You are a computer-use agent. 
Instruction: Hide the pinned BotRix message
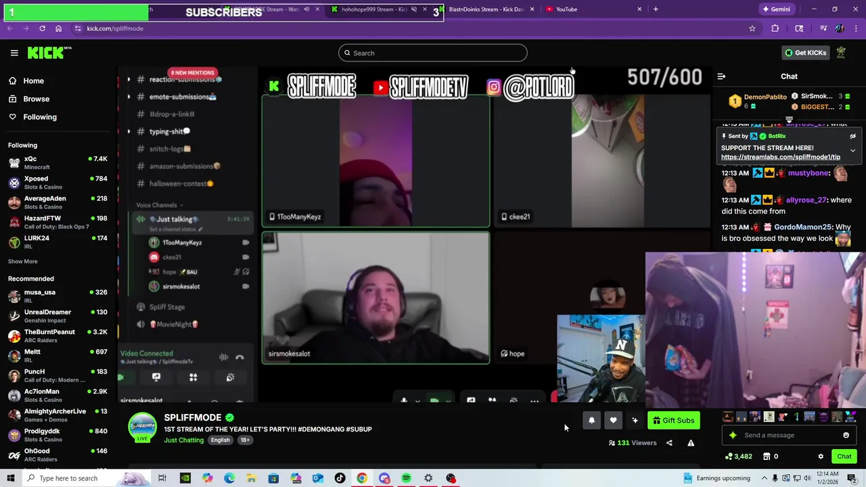[x=852, y=136]
